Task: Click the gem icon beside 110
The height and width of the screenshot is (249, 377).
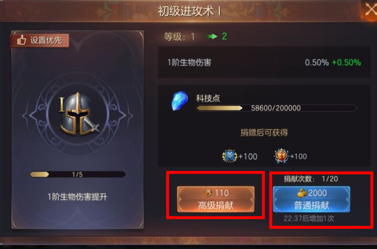Action: (209, 193)
